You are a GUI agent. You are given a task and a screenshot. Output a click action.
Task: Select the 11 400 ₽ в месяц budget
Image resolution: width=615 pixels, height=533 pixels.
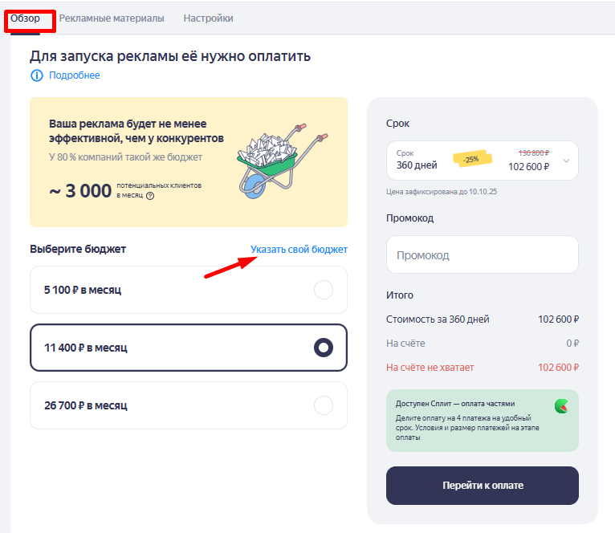pyautogui.click(x=324, y=348)
